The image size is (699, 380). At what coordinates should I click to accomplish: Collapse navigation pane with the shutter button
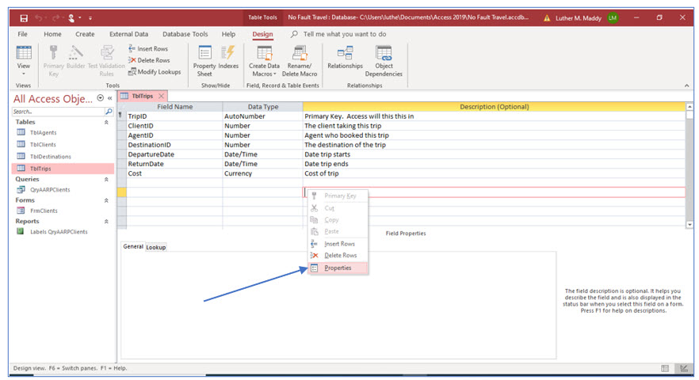tap(109, 98)
